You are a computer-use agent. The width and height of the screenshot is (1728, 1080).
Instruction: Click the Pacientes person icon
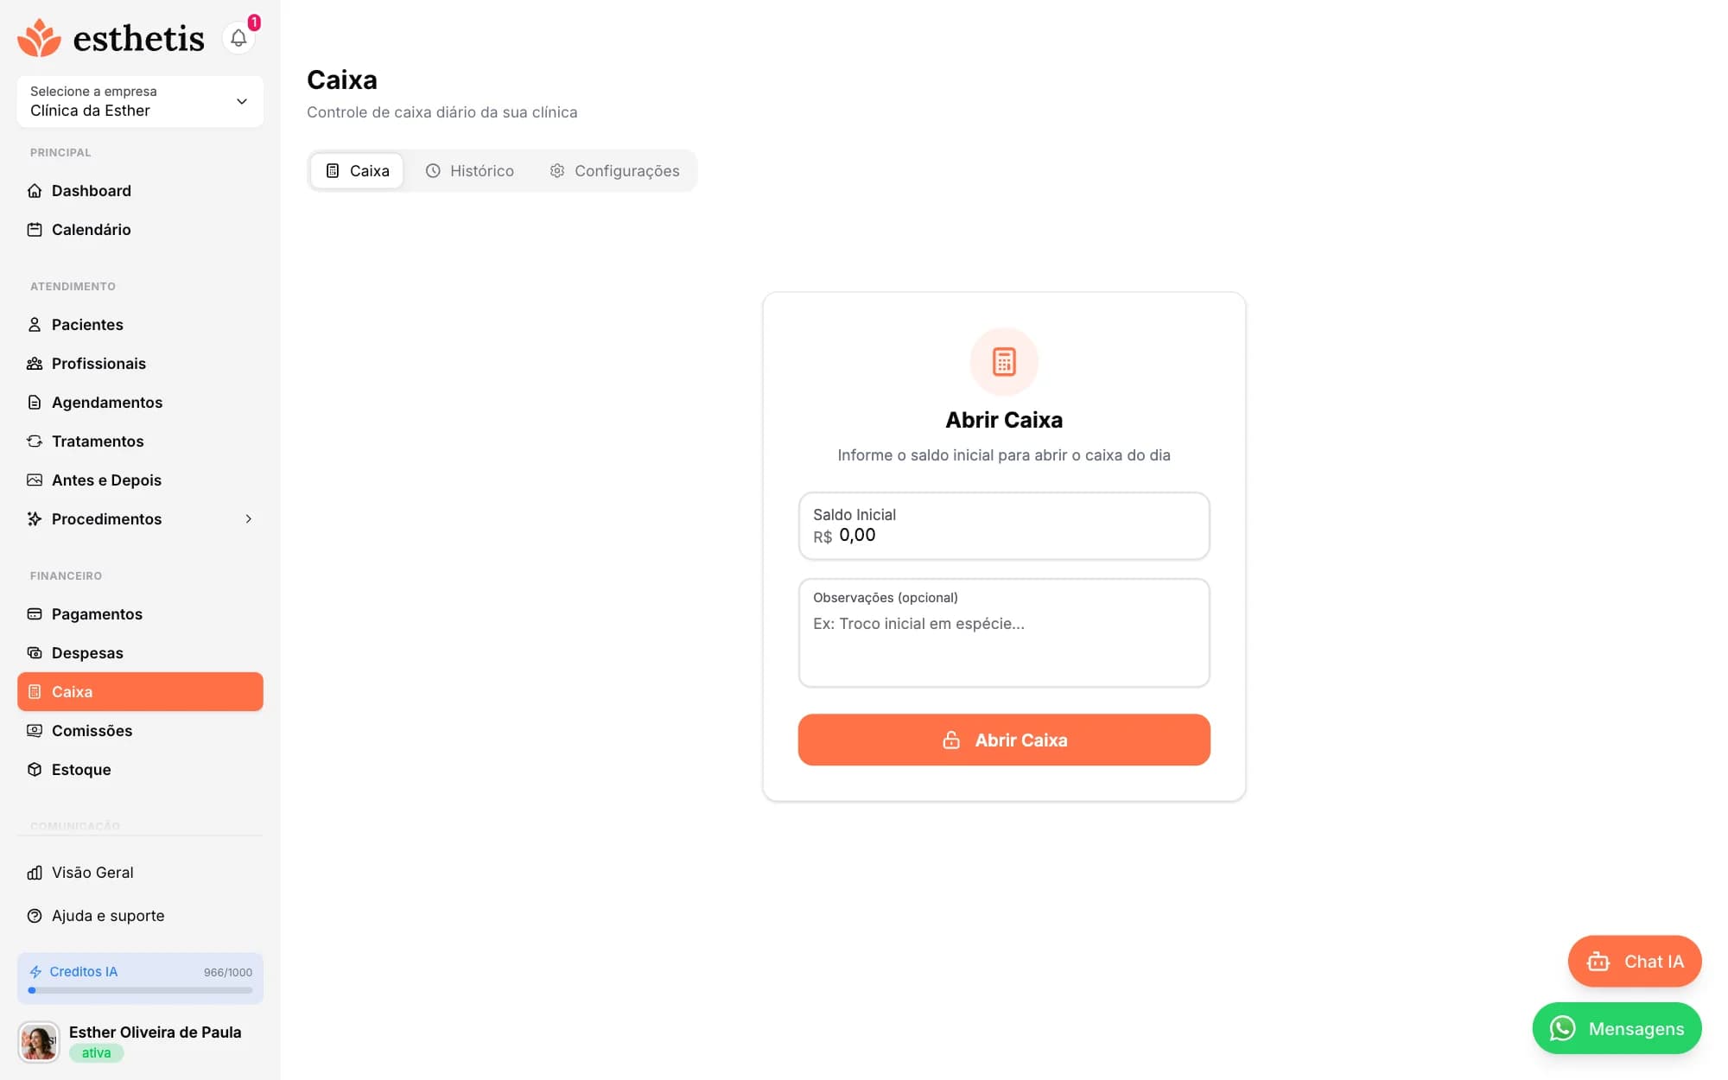click(35, 325)
